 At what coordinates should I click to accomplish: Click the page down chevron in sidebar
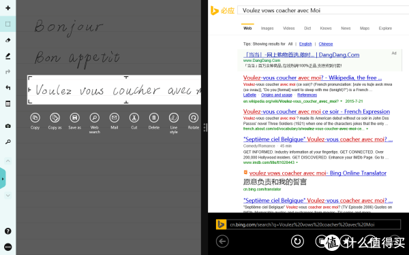point(7,195)
